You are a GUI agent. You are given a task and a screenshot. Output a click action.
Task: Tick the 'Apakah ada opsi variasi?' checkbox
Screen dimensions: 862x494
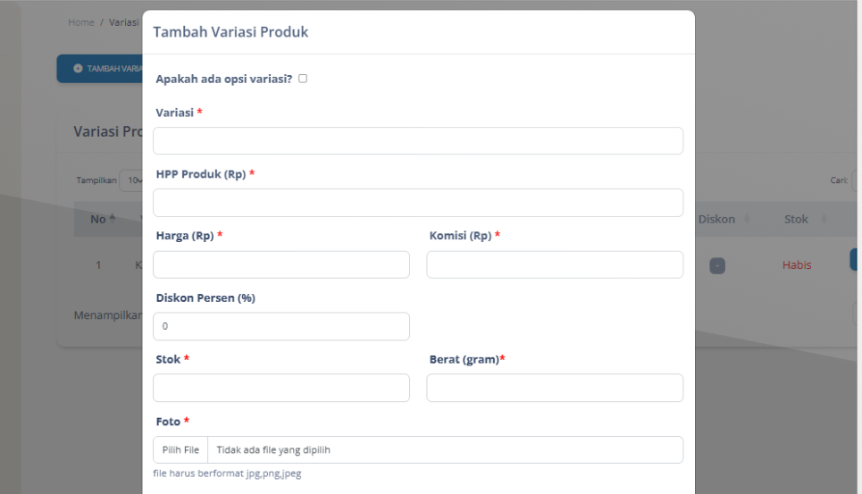point(303,79)
